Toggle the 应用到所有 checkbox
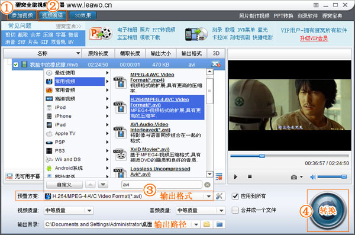Image resolution: width=355 pixels, height=235 pixels. (235, 196)
